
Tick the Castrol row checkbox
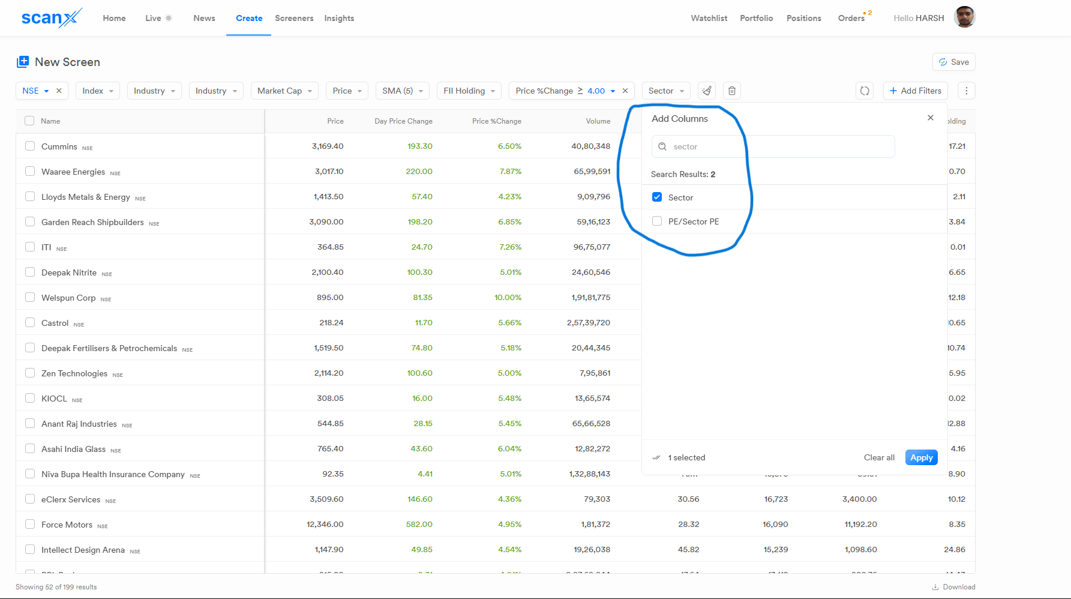tap(30, 322)
